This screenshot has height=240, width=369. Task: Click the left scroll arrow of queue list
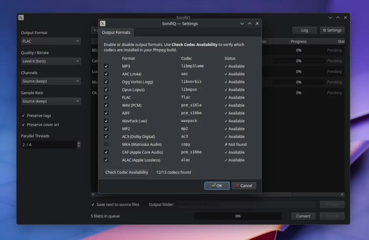pos(93,194)
